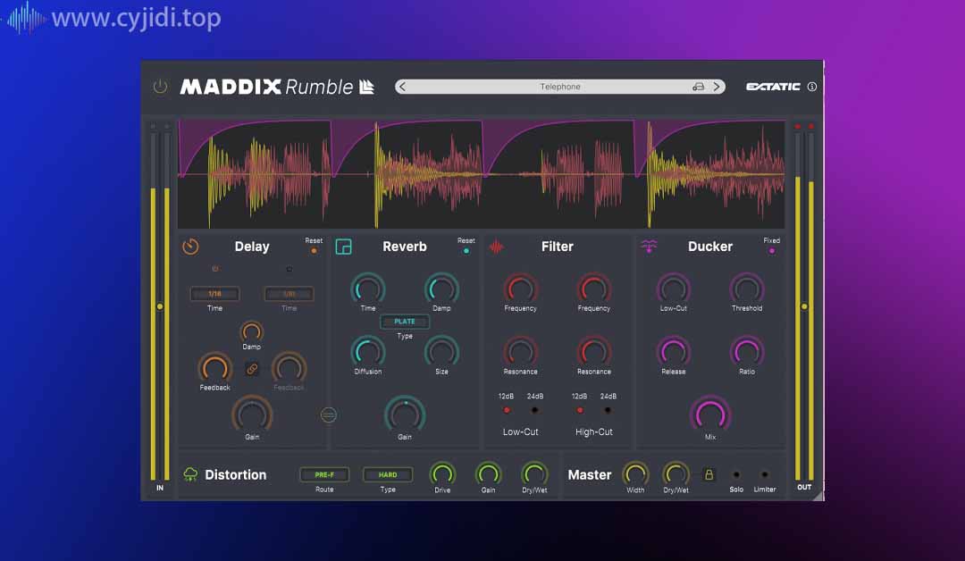Click the Master lock icon
Image resolution: width=965 pixels, height=561 pixels.
709,474
